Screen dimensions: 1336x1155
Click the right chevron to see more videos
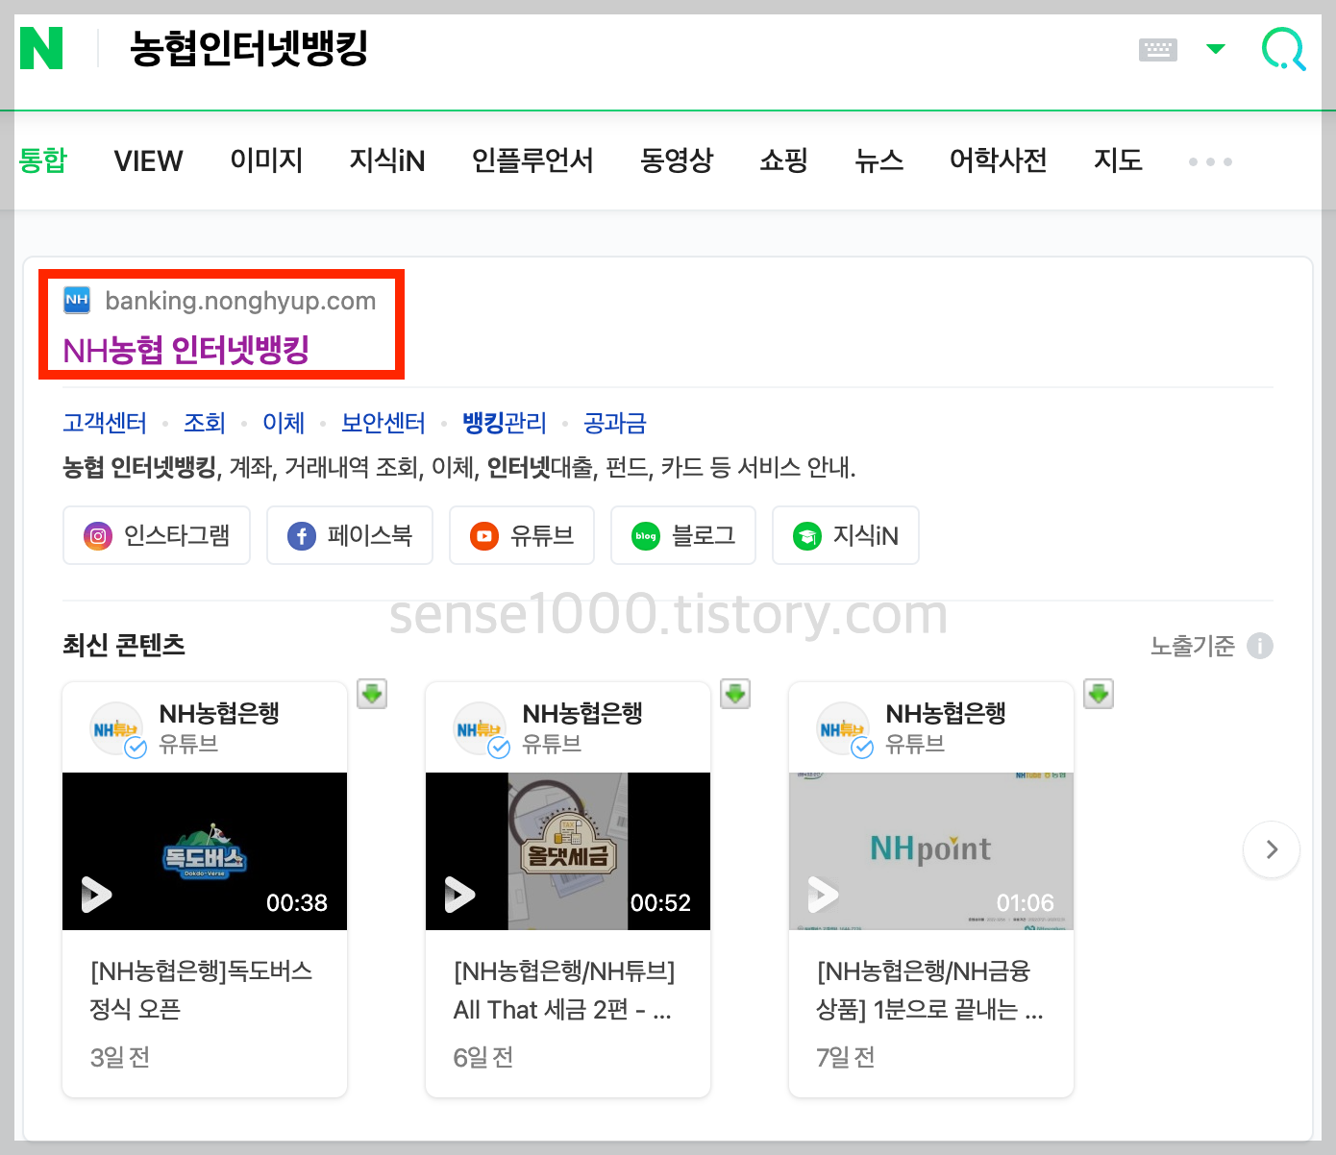(1271, 849)
